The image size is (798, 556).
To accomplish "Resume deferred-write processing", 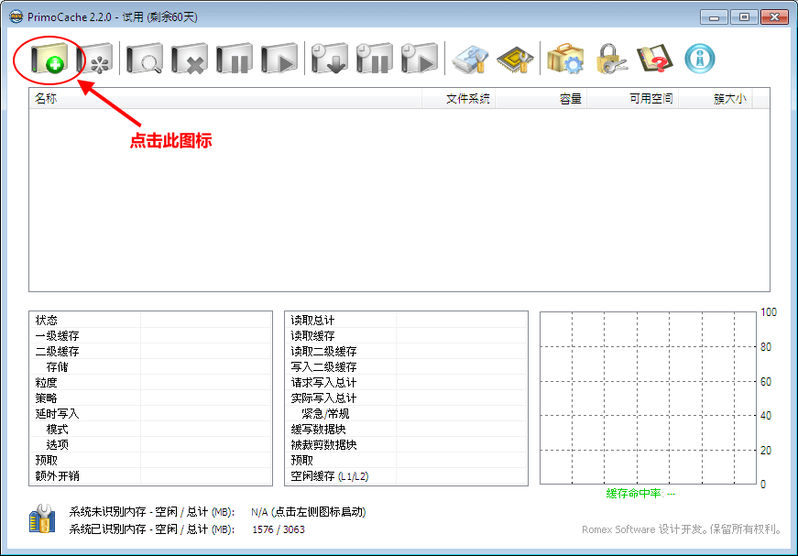I will tap(421, 57).
